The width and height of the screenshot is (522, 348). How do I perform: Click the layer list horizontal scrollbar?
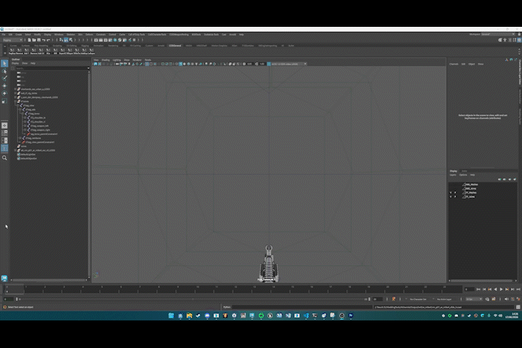(482, 281)
